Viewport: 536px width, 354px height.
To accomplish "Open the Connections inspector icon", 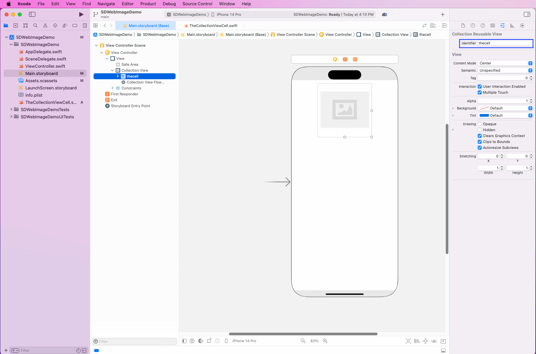I will 522,26.
